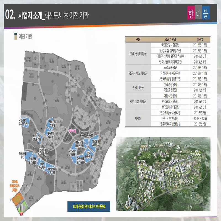
Task: Click the 한국관광공사 map label
Action: click(88, 155)
